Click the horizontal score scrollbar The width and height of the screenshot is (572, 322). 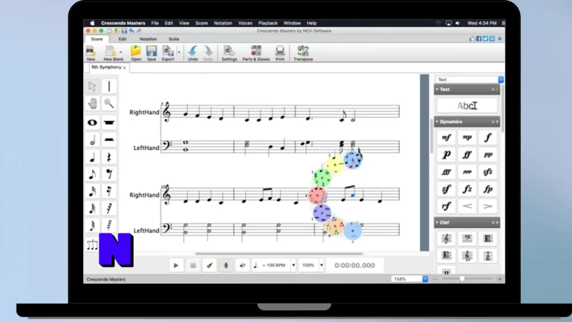279,253
